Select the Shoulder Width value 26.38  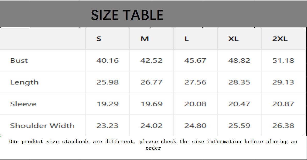coord(283,126)
